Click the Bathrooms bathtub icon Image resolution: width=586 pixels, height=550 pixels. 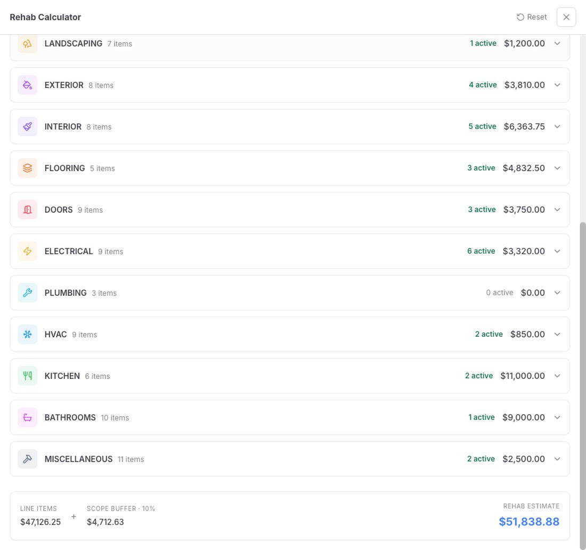27,417
